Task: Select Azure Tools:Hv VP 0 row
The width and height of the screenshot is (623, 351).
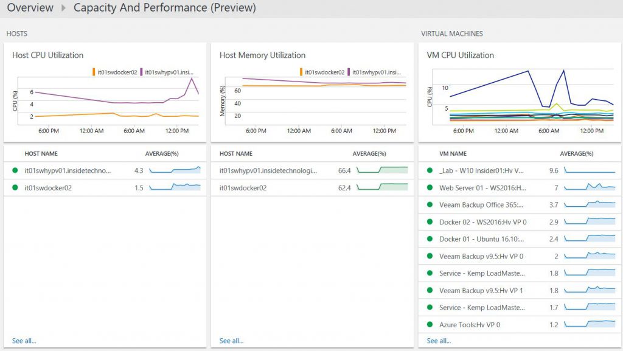Action: pyautogui.click(x=520, y=324)
